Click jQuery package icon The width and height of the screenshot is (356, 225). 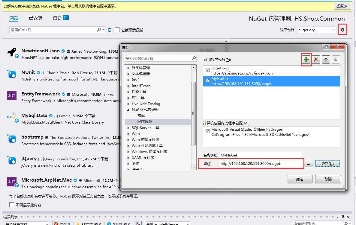[x=12, y=160]
